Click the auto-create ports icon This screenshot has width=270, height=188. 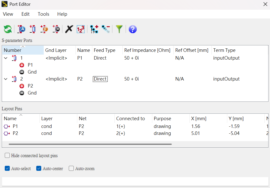pos(21,29)
